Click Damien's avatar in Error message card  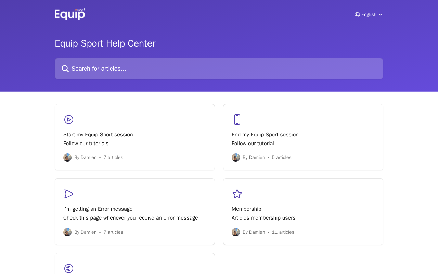point(67,232)
